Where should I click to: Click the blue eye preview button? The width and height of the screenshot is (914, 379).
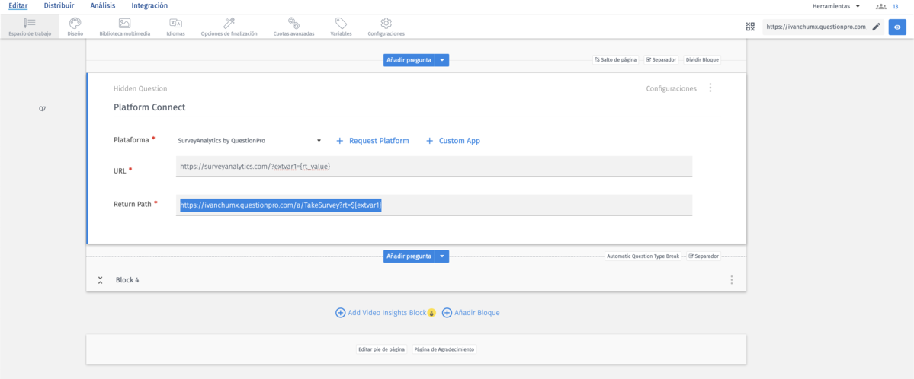tap(897, 27)
